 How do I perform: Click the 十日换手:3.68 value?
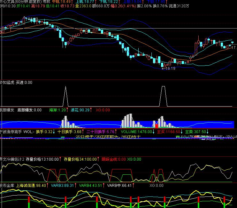[70, 132]
